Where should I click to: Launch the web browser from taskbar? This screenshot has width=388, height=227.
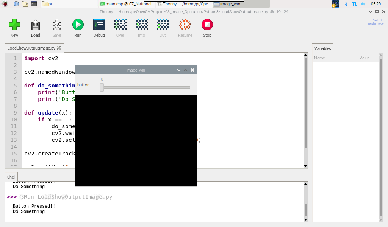coord(16,4)
